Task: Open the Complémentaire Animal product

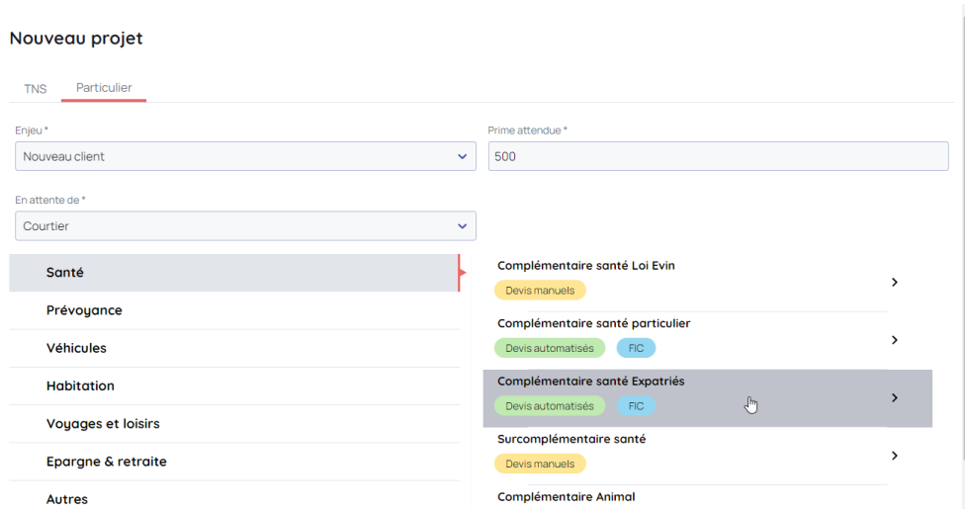Action: tap(567, 497)
